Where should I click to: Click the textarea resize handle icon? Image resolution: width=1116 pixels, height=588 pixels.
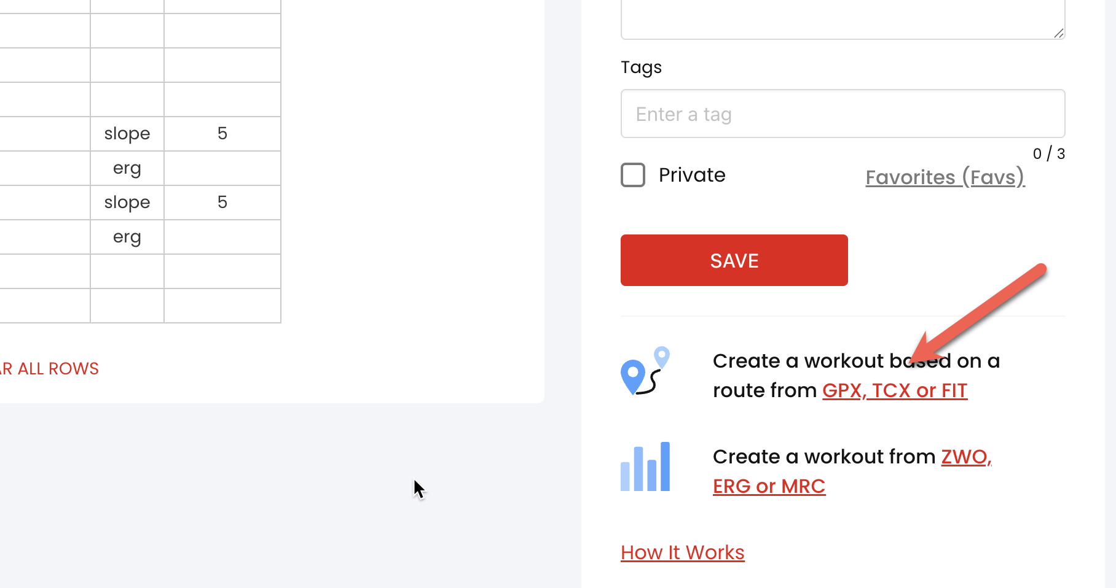pos(1058,33)
